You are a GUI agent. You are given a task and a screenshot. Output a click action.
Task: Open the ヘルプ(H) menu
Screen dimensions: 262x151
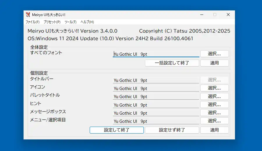click(x=87, y=22)
